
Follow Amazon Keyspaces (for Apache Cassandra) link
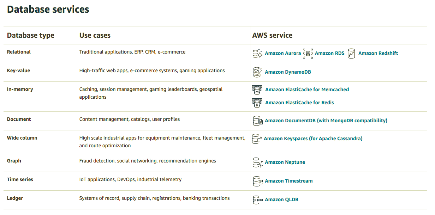click(313, 139)
